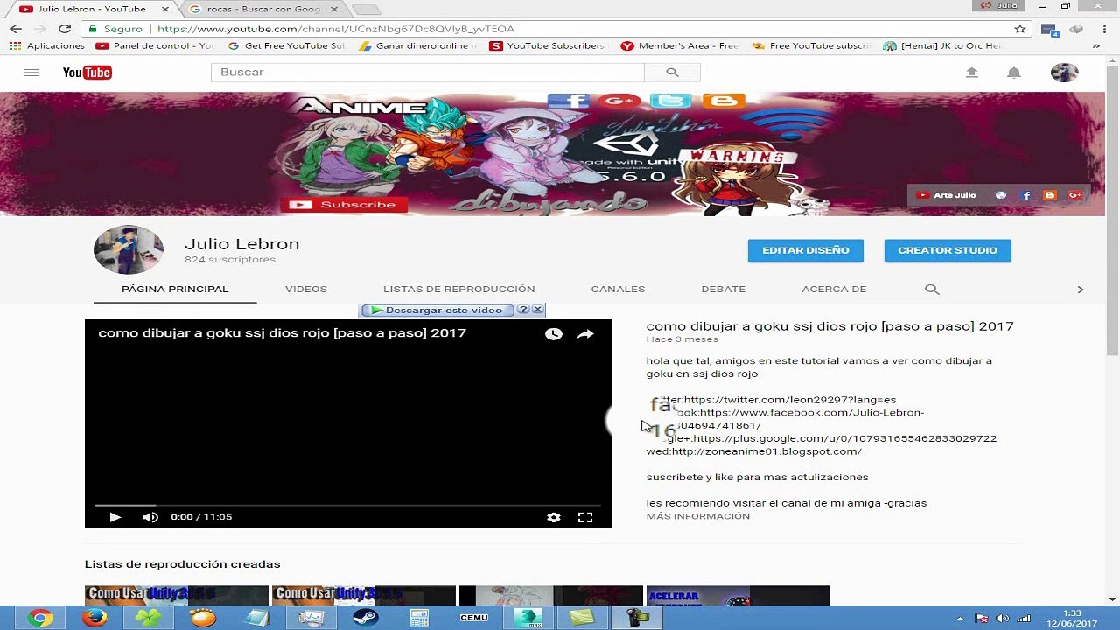Open Panel de control bookmark
Viewport: 1120px width, 630px height.
click(x=155, y=45)
